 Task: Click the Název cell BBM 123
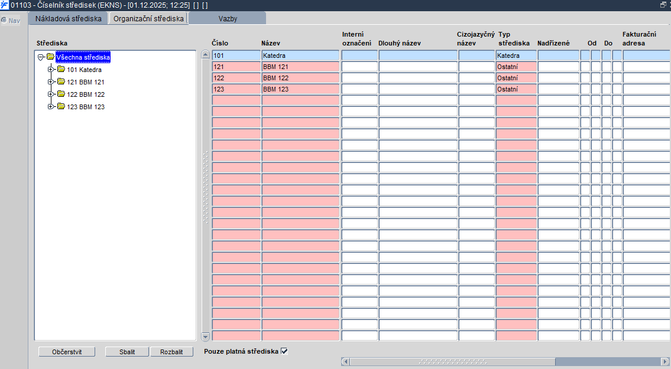pyautogui.click(x=300, y=89)
